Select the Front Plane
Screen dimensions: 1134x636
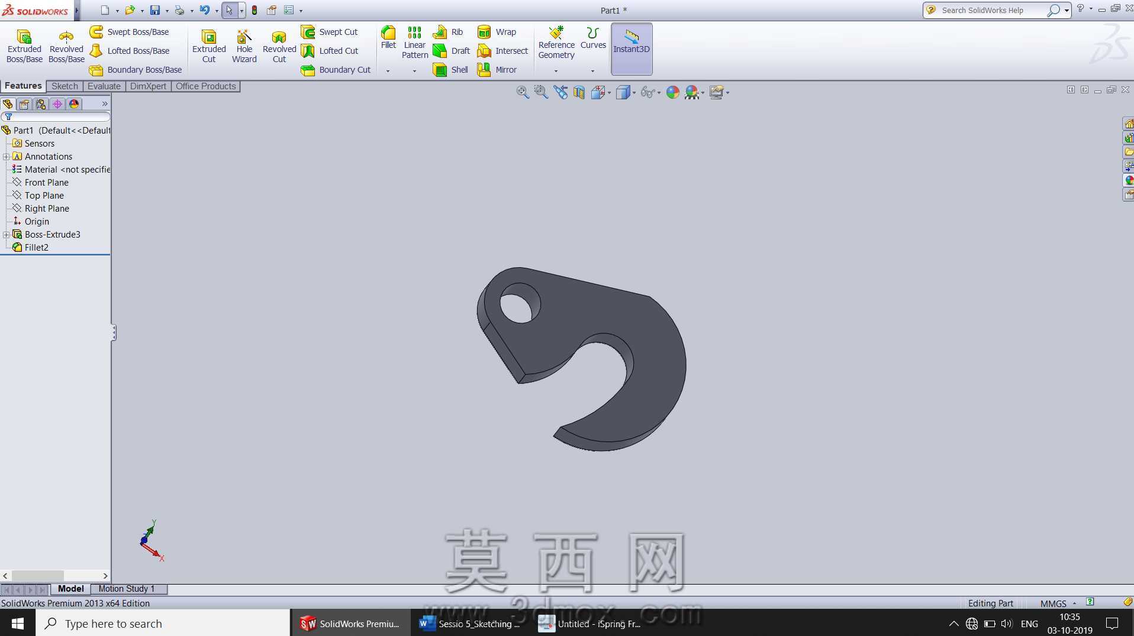click(x=40, y=183)
